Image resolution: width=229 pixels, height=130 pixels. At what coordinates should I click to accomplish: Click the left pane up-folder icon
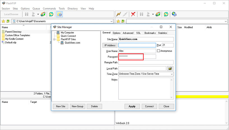[x=8, y=21]
